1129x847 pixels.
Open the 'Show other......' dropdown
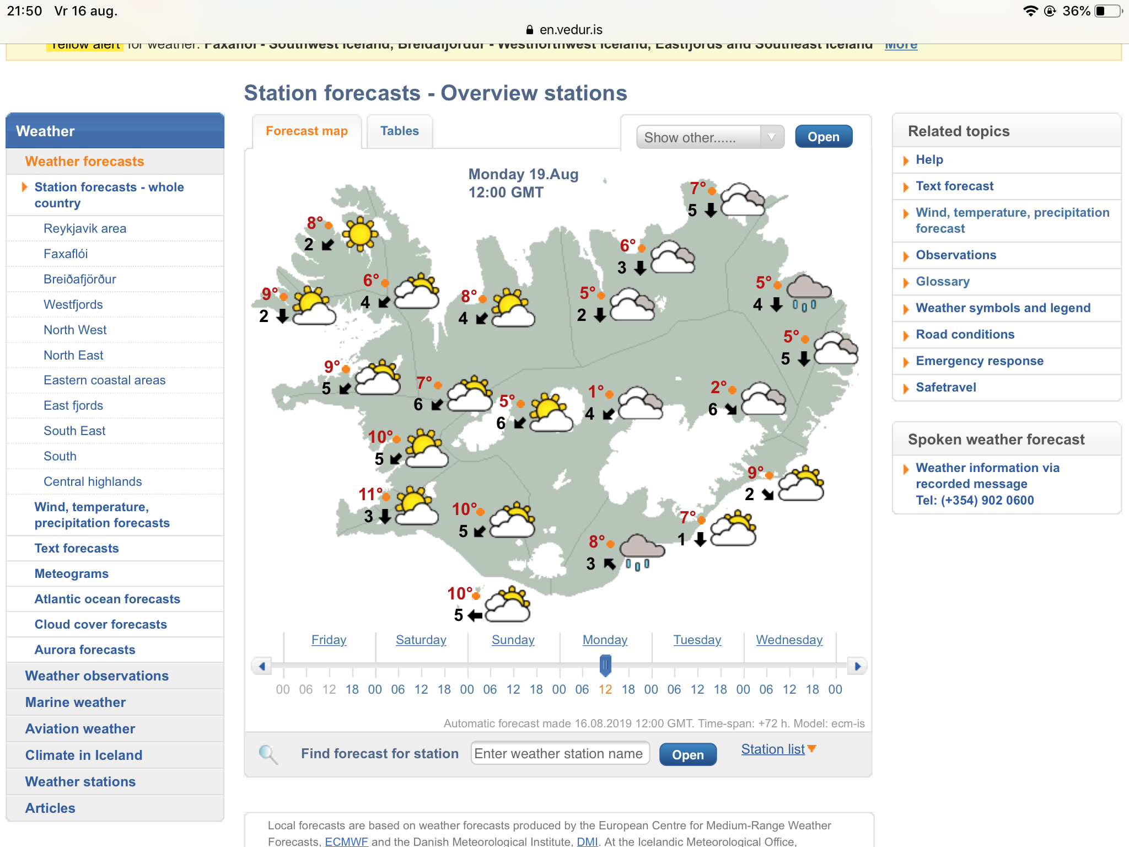[710, 137]
